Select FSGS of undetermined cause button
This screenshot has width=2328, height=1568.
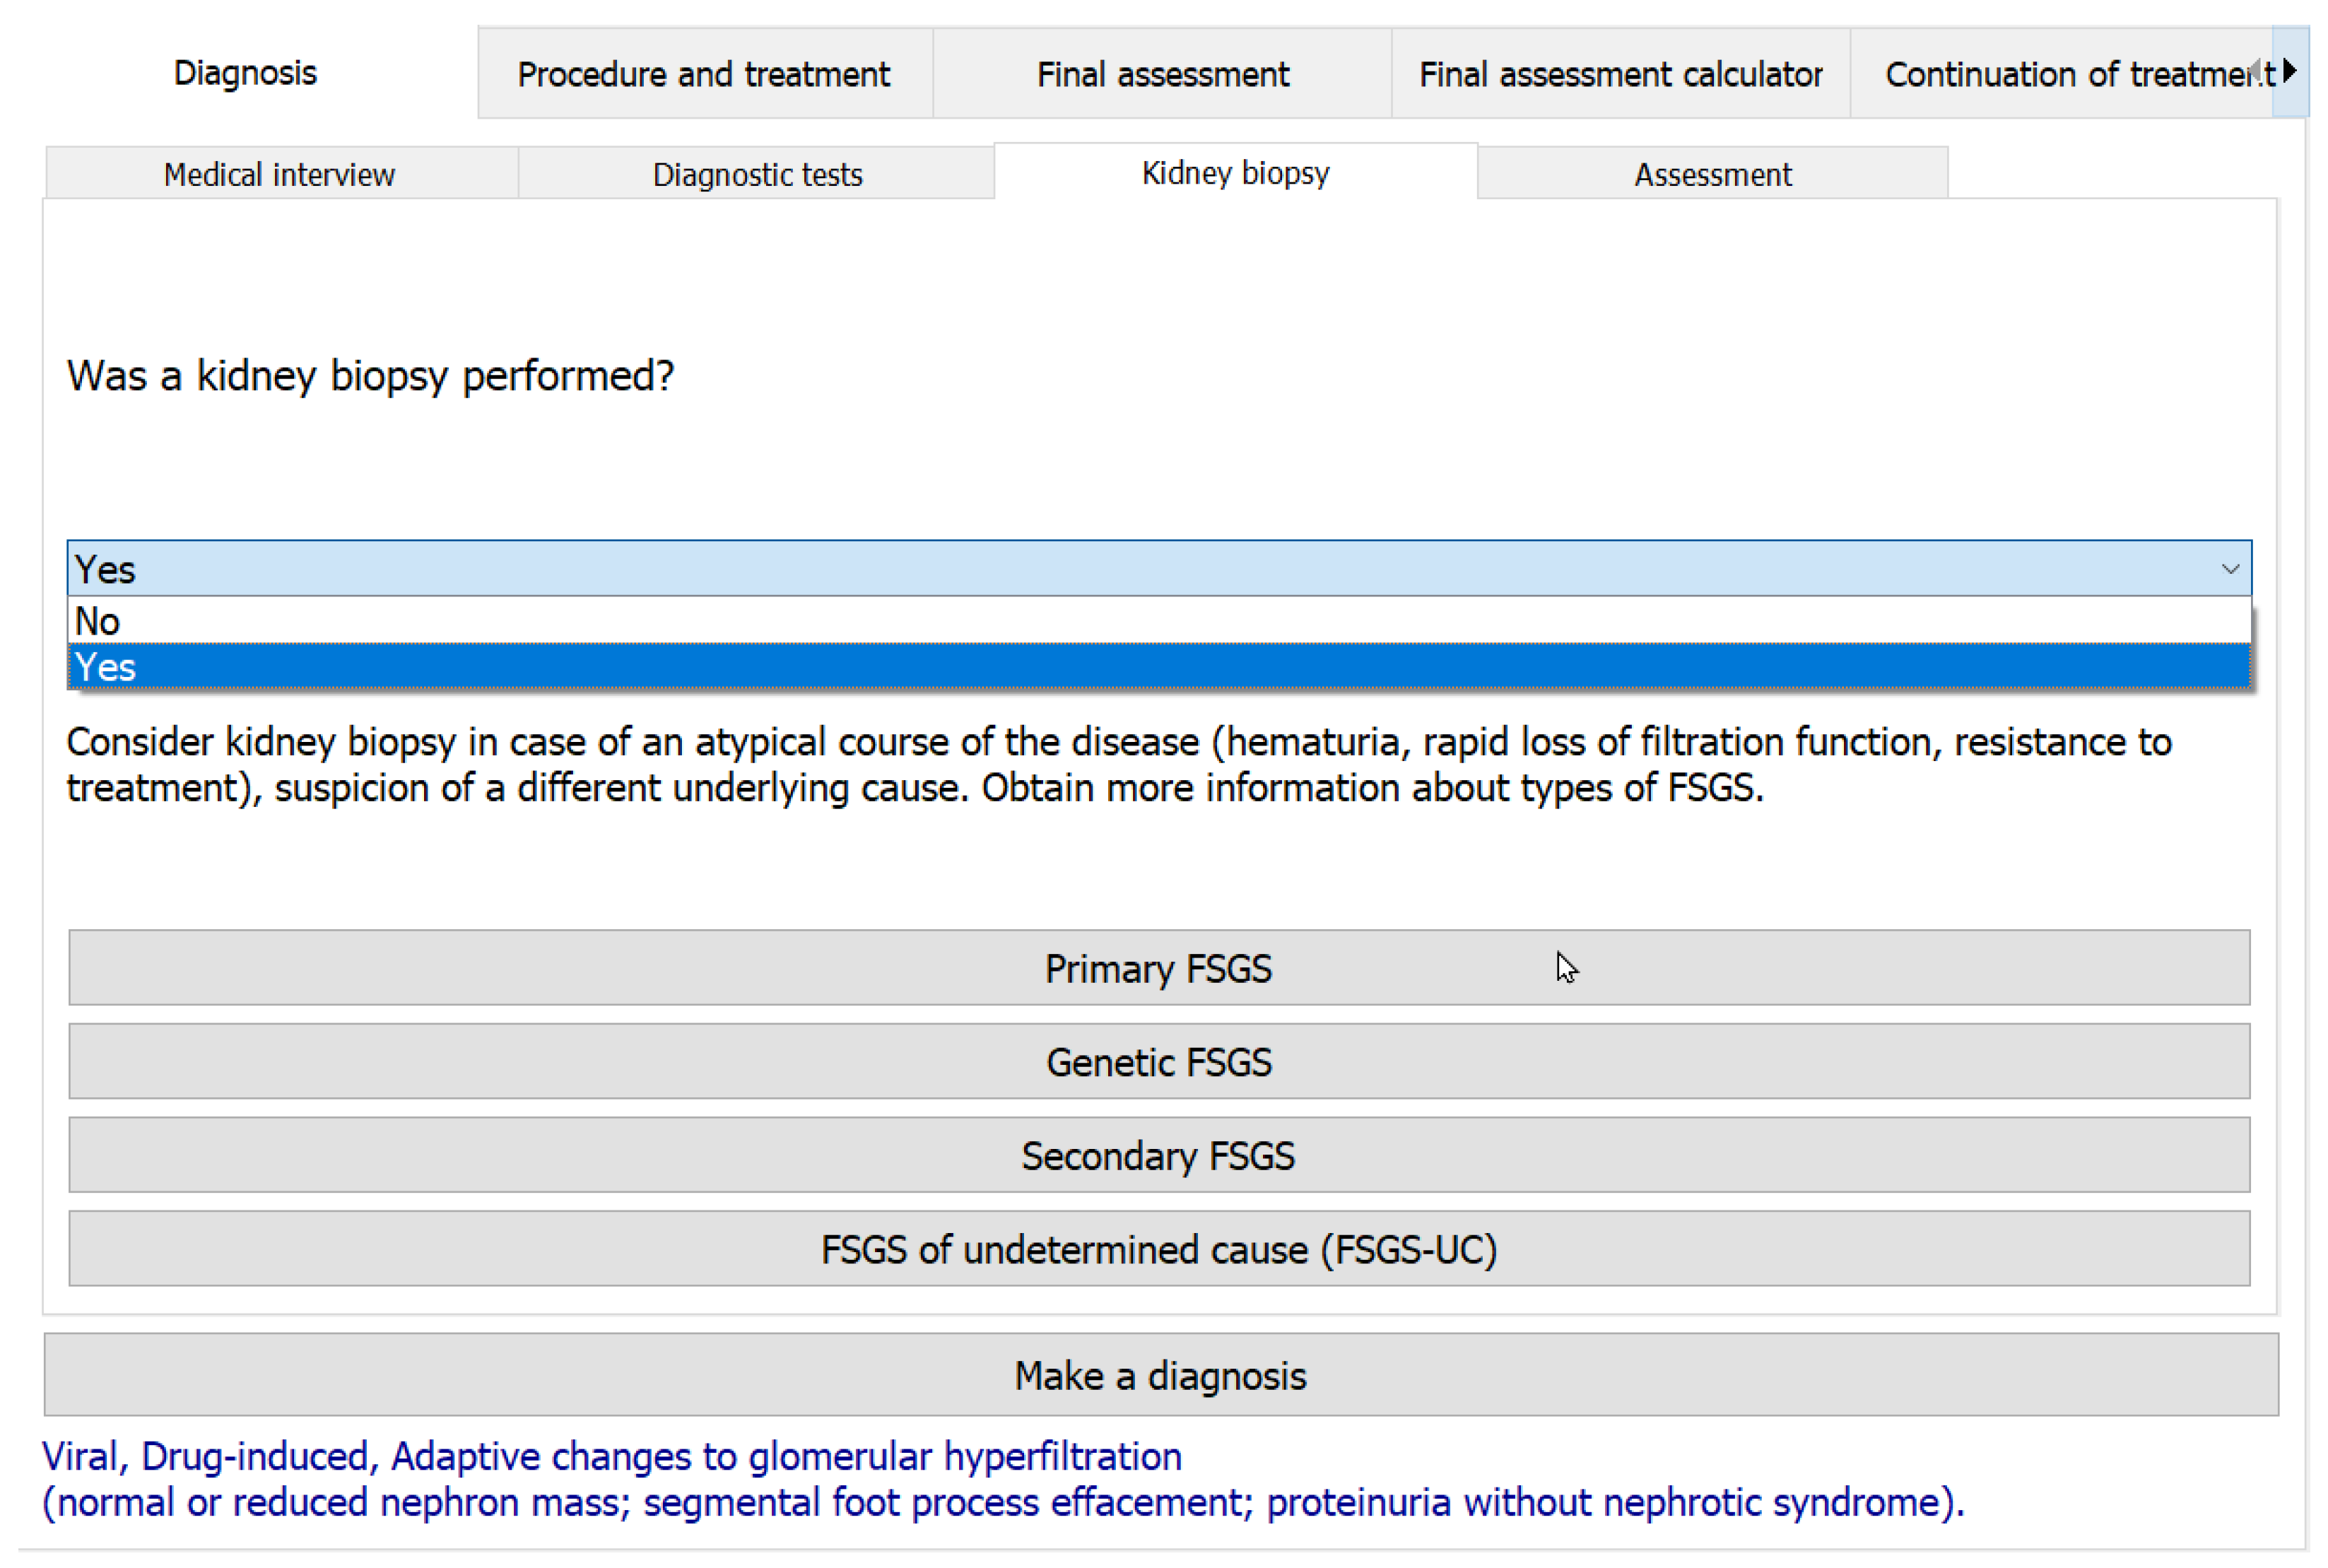pyautogui.click(x=1158, y=1249)
